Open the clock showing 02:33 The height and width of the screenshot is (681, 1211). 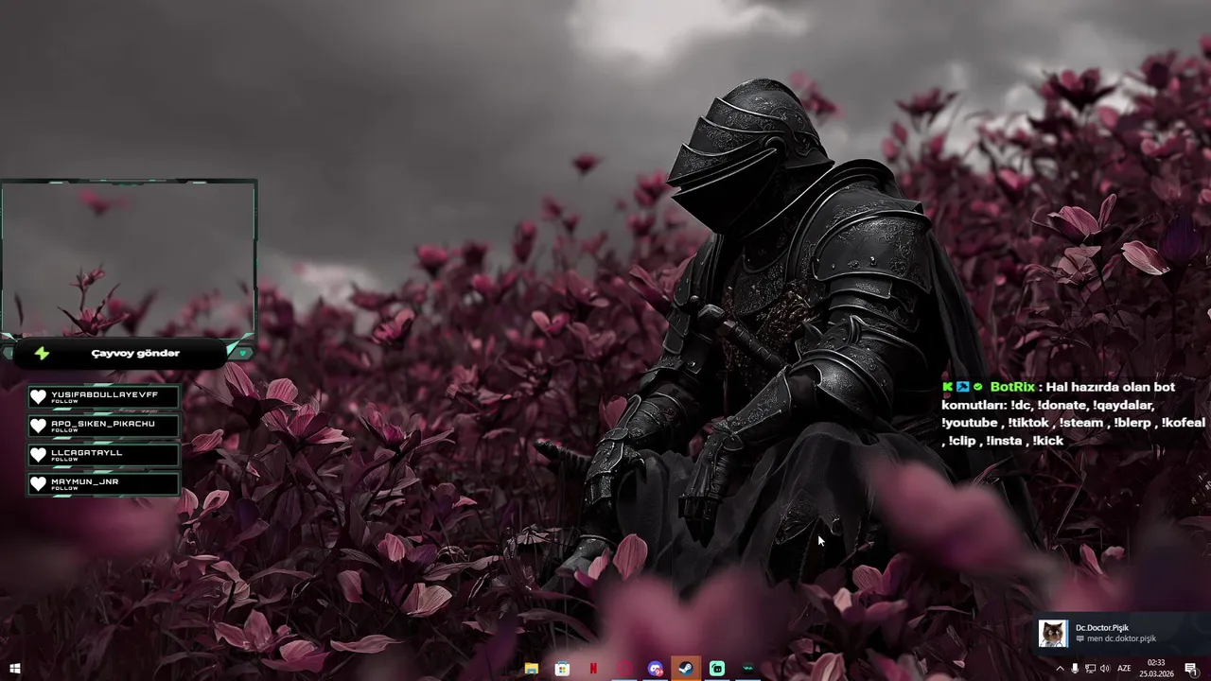pos(1156,669)
